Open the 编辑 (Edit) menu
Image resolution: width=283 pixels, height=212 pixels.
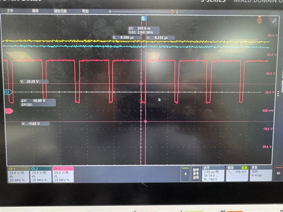click(35, 11)
